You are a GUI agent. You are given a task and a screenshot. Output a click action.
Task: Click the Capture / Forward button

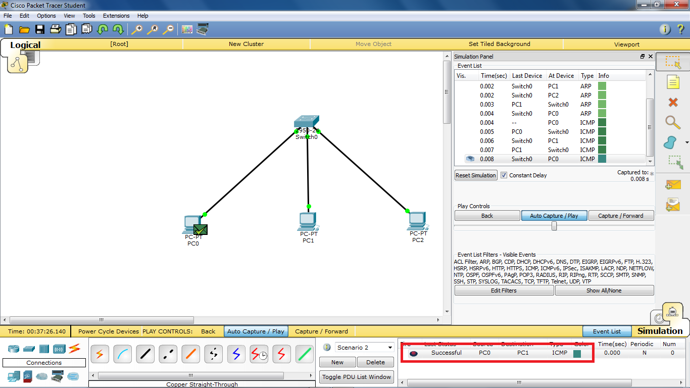click(621, 215)
